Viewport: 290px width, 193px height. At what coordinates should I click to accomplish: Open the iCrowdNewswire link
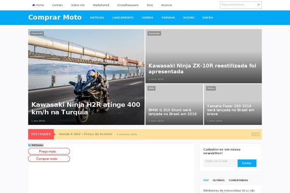pos(128,5)
